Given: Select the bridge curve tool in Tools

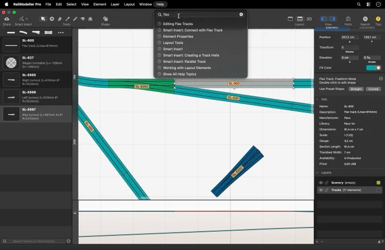Looking at the screenshot, I should click(x=83, y=19).
